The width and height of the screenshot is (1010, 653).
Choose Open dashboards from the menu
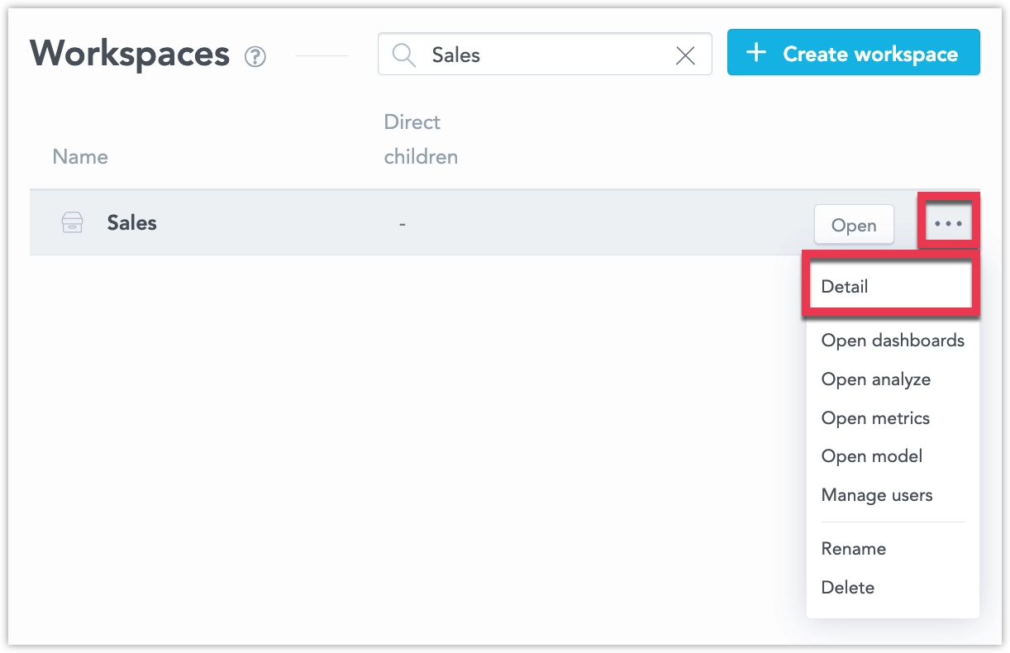click(x=893, y=340)
